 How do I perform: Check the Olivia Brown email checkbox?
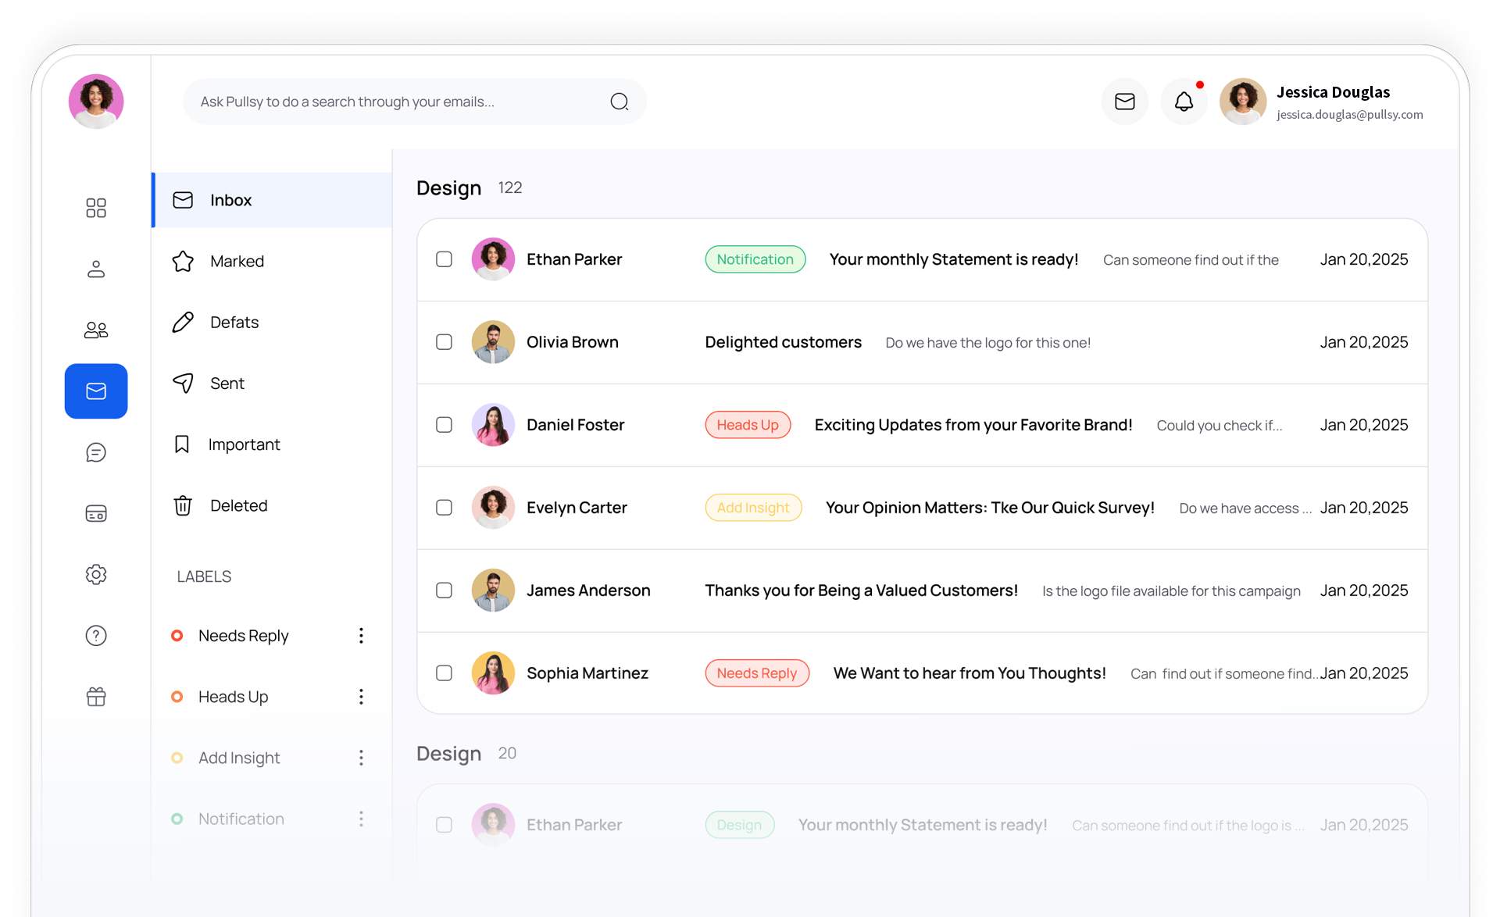coord(444,342)
